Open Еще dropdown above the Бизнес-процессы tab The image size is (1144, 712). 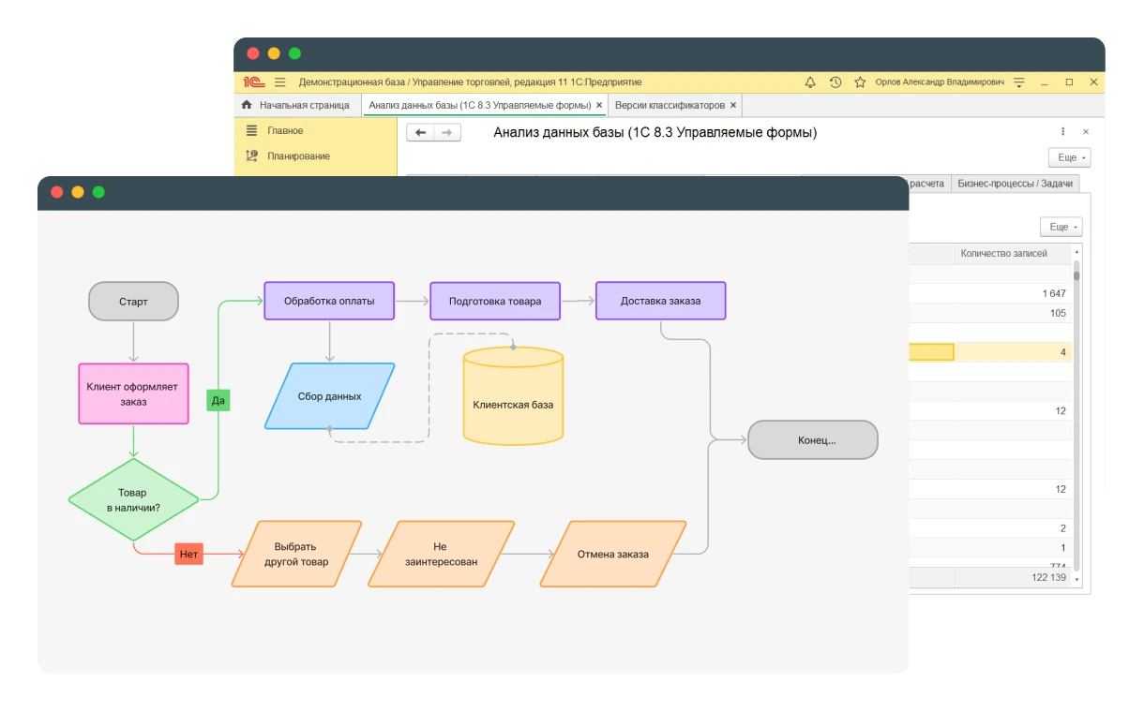(x=1069, y=157)
